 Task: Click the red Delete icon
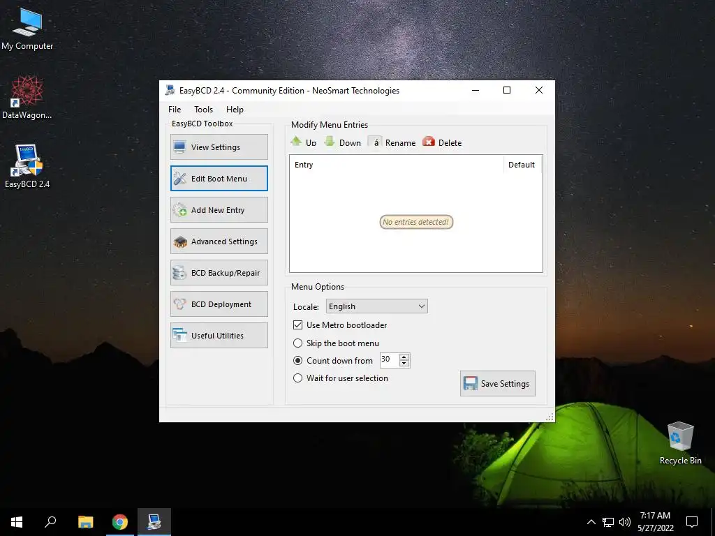(x=429, y=142)
